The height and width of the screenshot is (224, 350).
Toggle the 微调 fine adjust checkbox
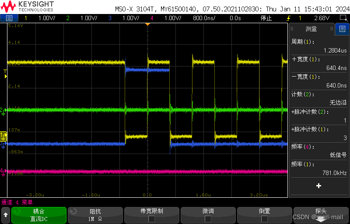coord(208,219)
